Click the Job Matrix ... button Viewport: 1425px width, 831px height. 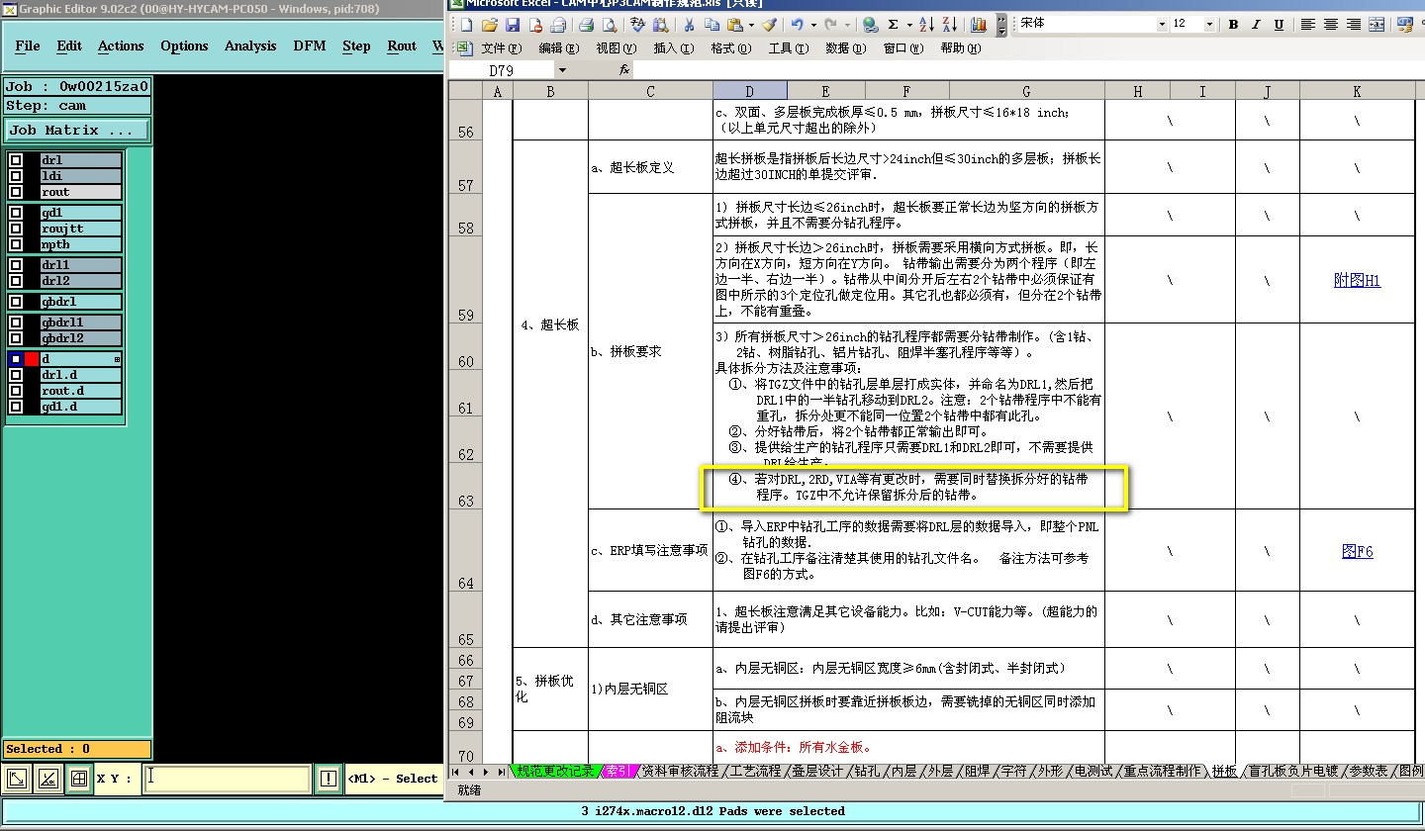(77, 131)
